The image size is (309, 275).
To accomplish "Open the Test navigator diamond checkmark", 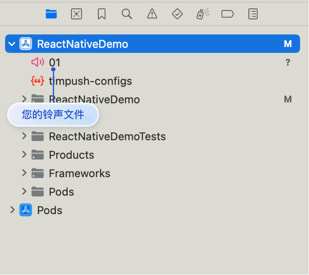I will (177, 14).
